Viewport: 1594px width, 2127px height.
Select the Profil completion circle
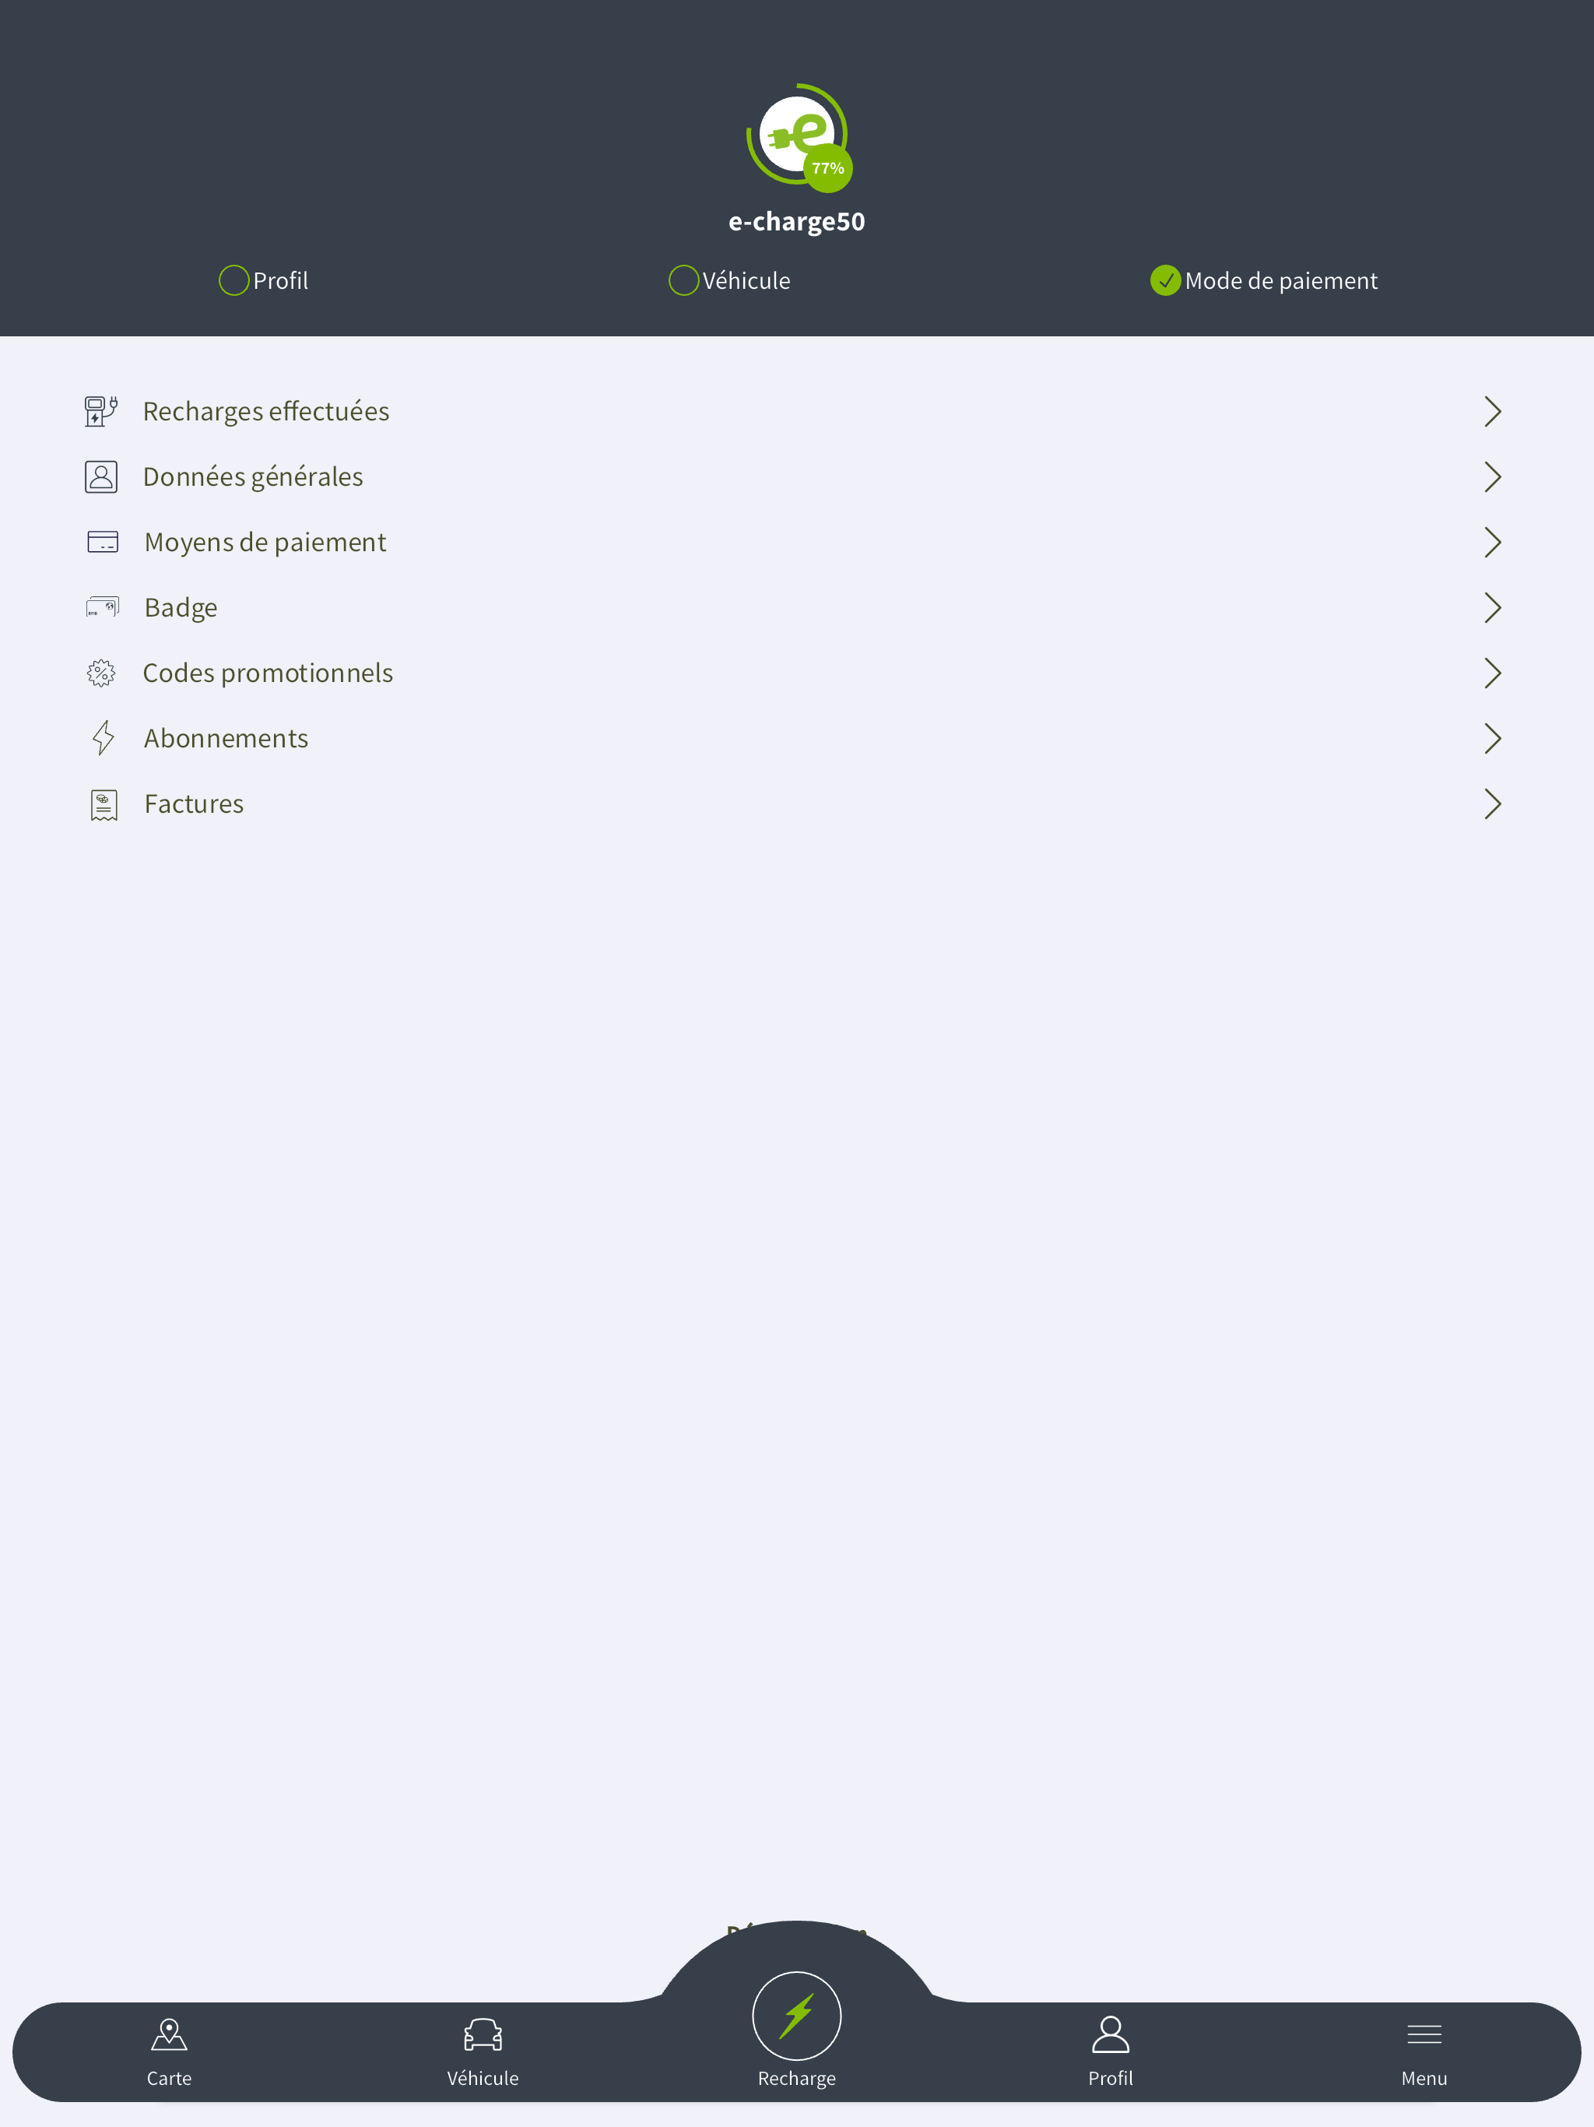233,281
